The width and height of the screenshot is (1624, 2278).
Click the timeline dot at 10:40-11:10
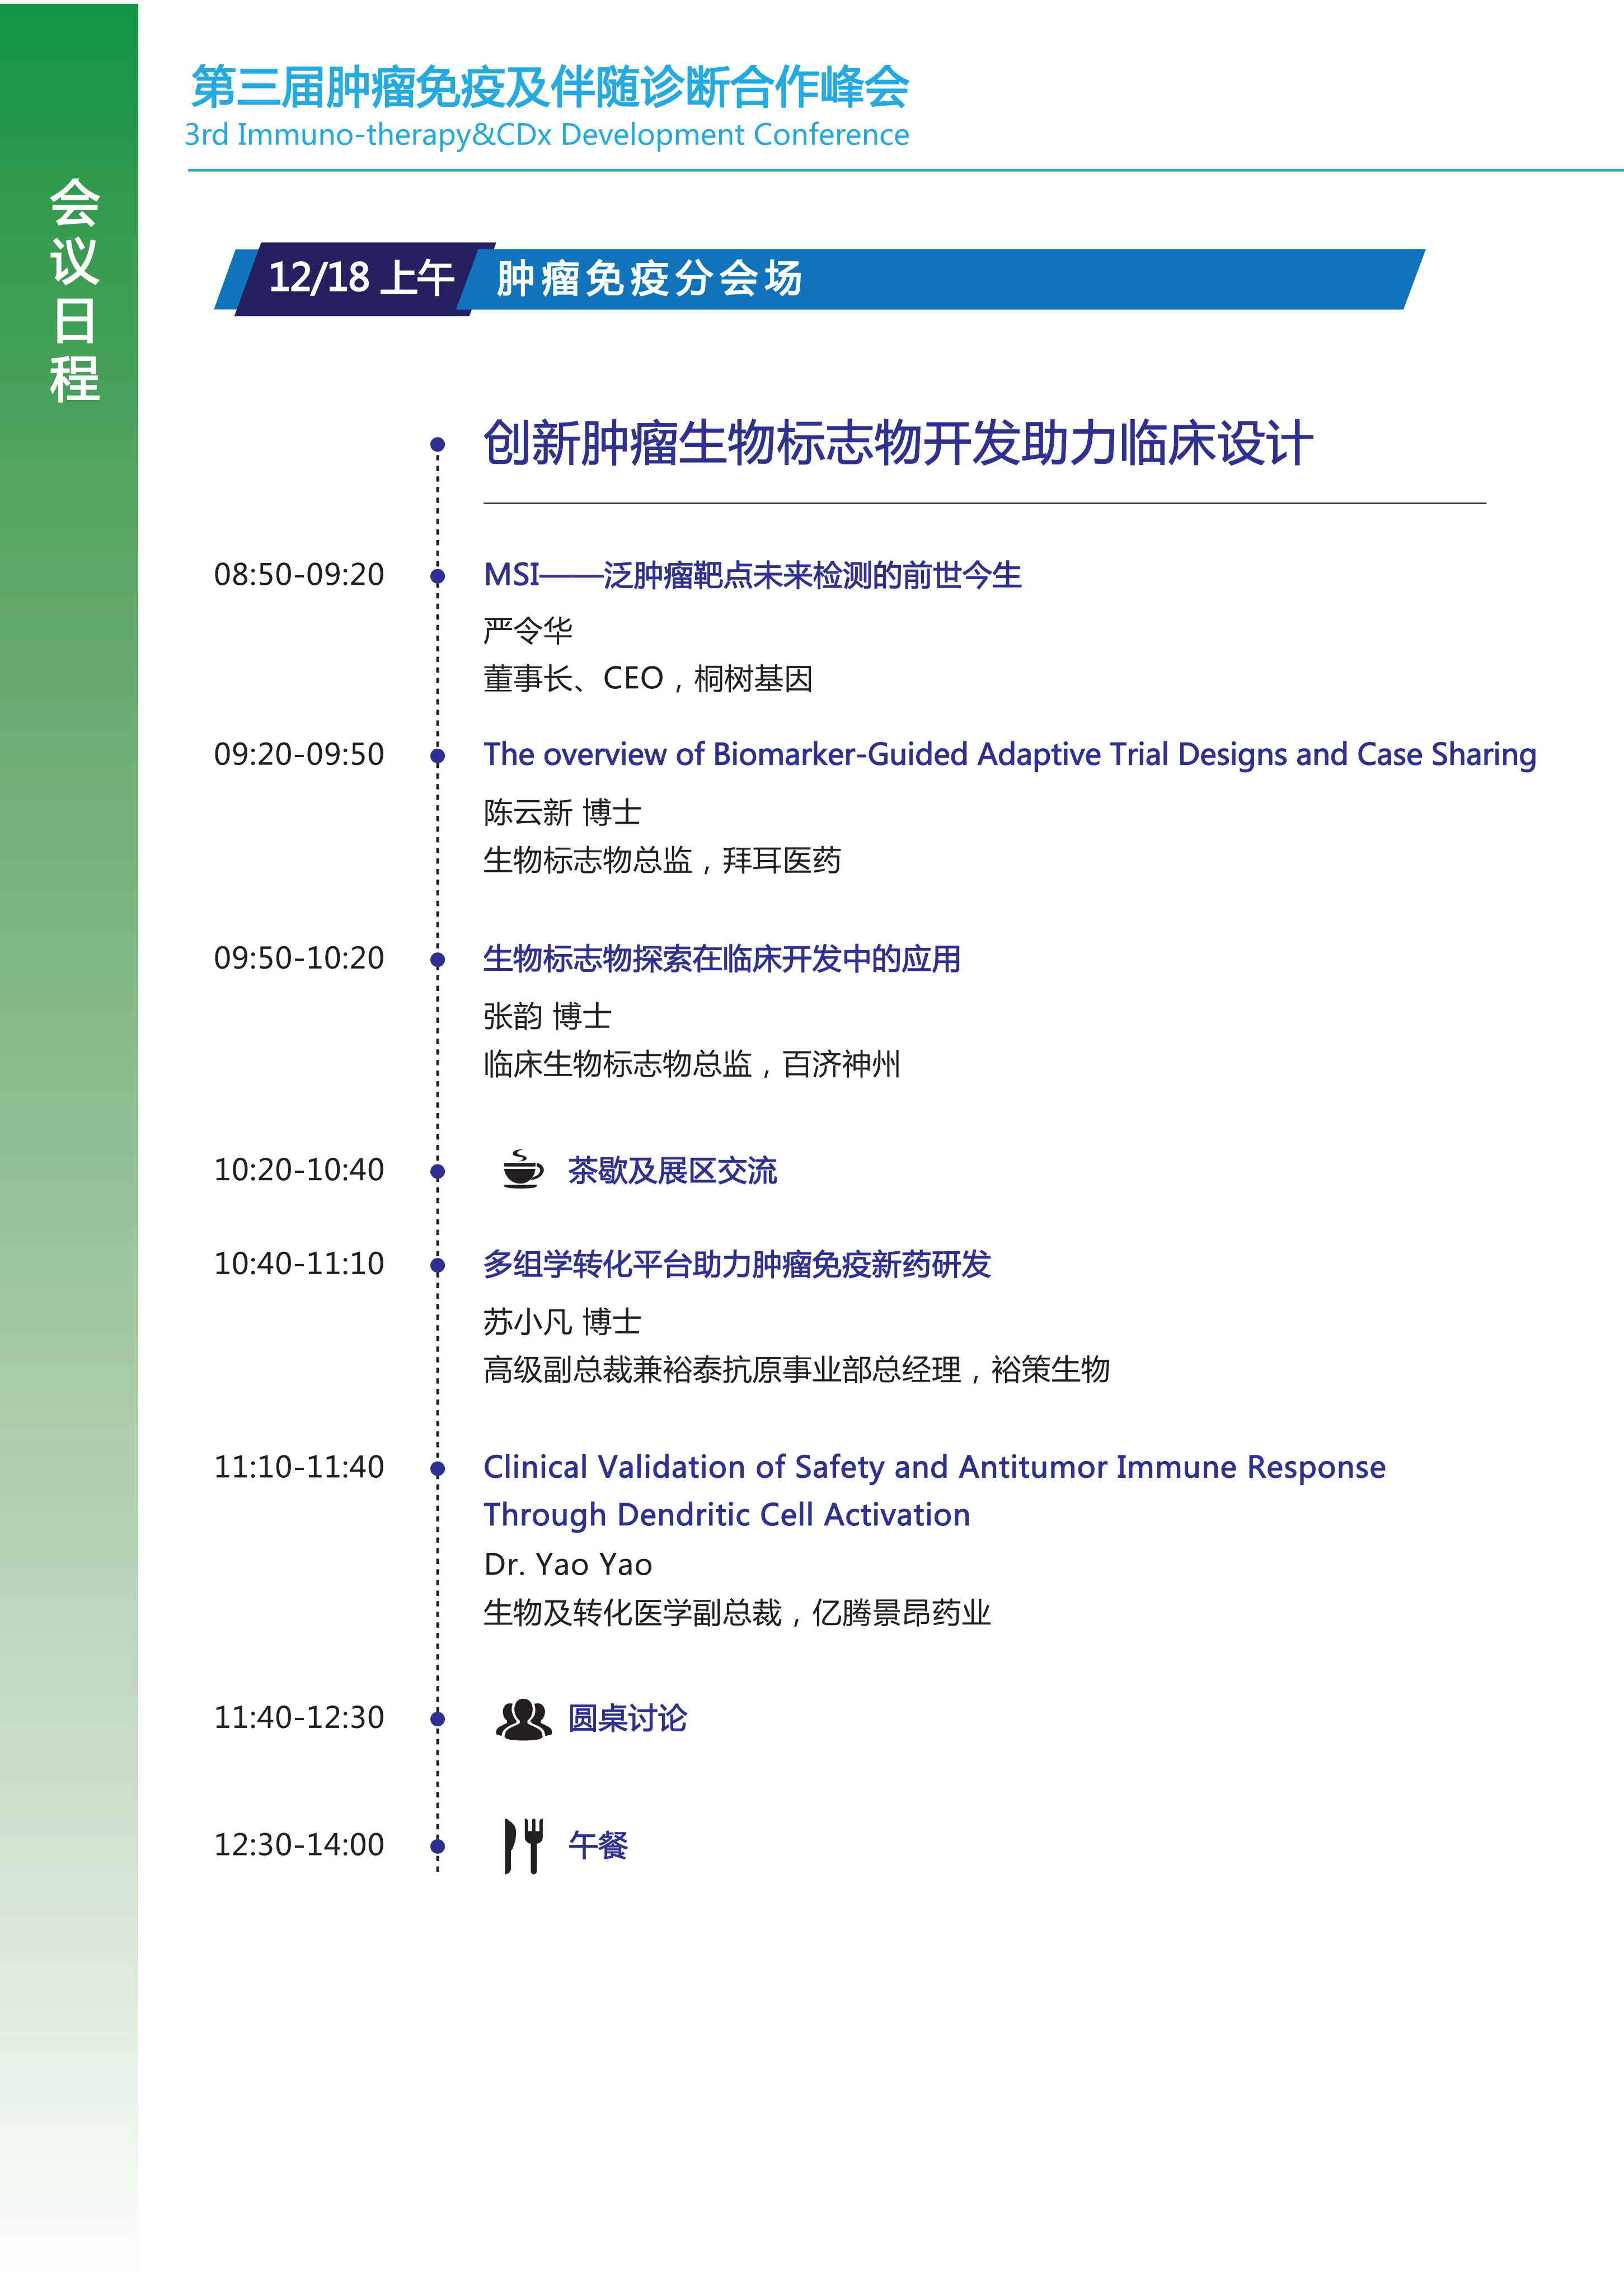click(437, 1265)
